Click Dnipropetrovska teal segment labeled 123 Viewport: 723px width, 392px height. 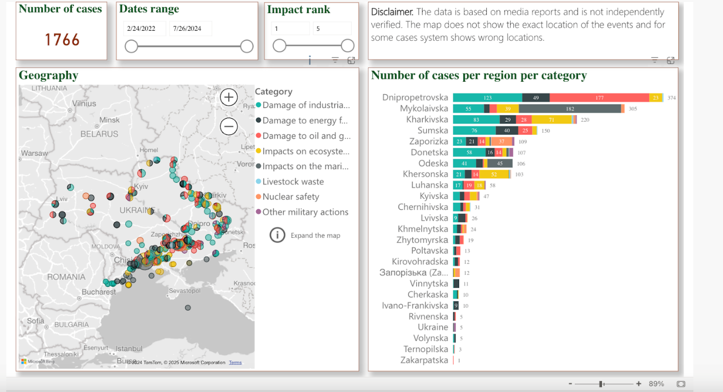click(487, 98)
